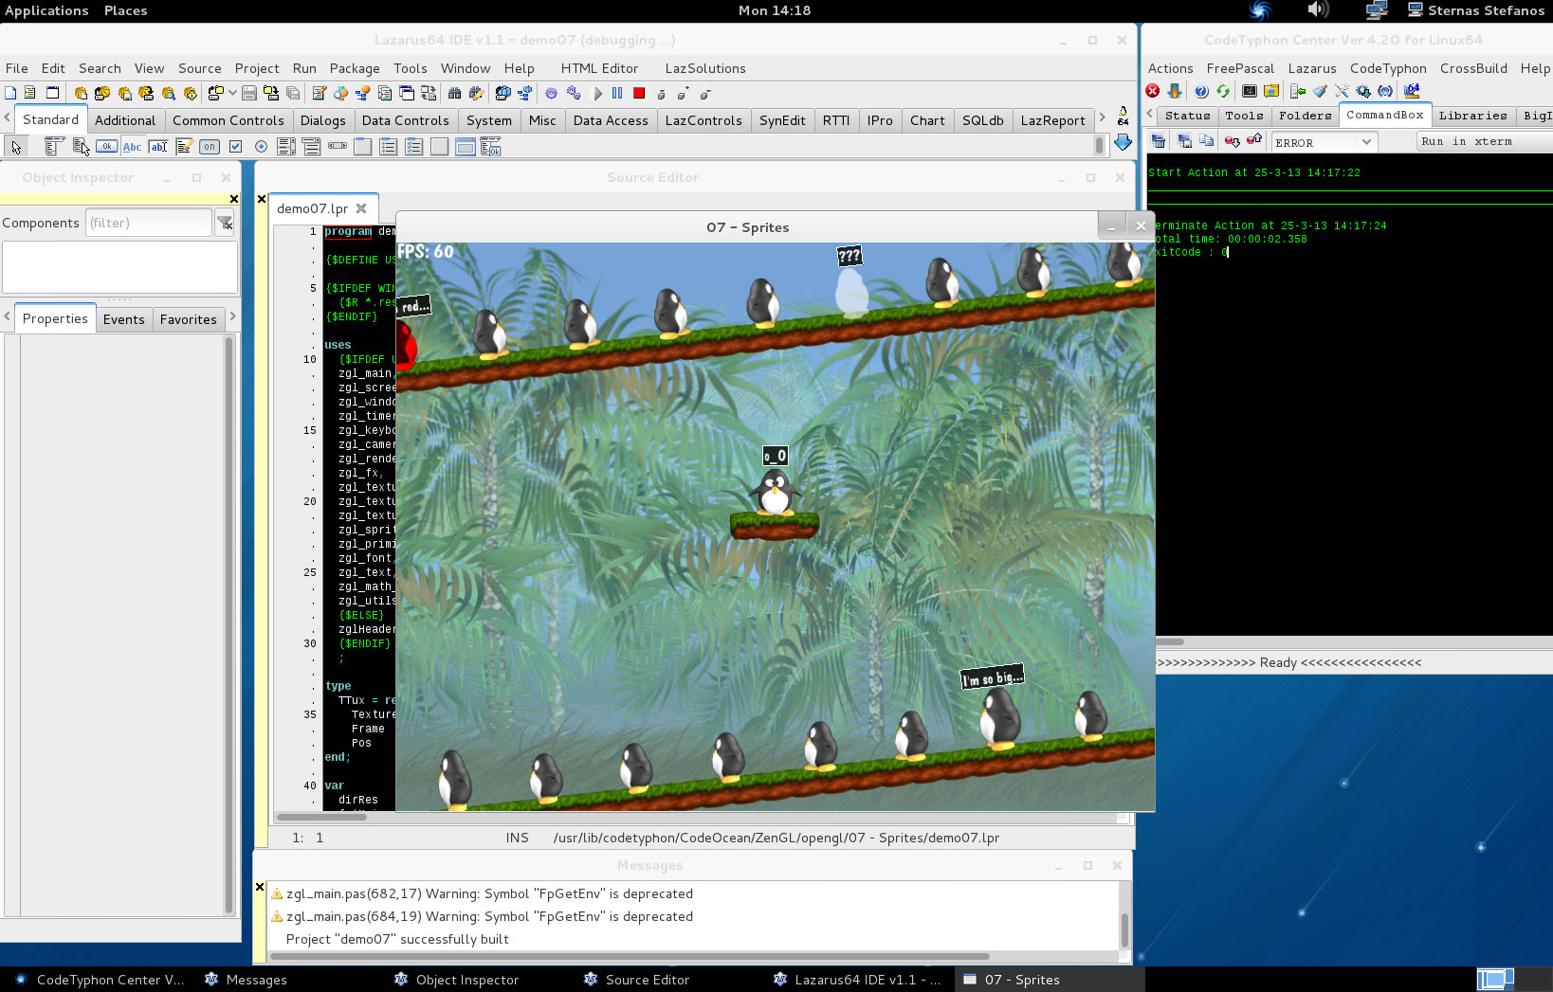Image resolution: width=1553 pixels, height=992 pixels.
Task: Click blue question mark help icon in CodeTyphon
Action: (1200, 91)
